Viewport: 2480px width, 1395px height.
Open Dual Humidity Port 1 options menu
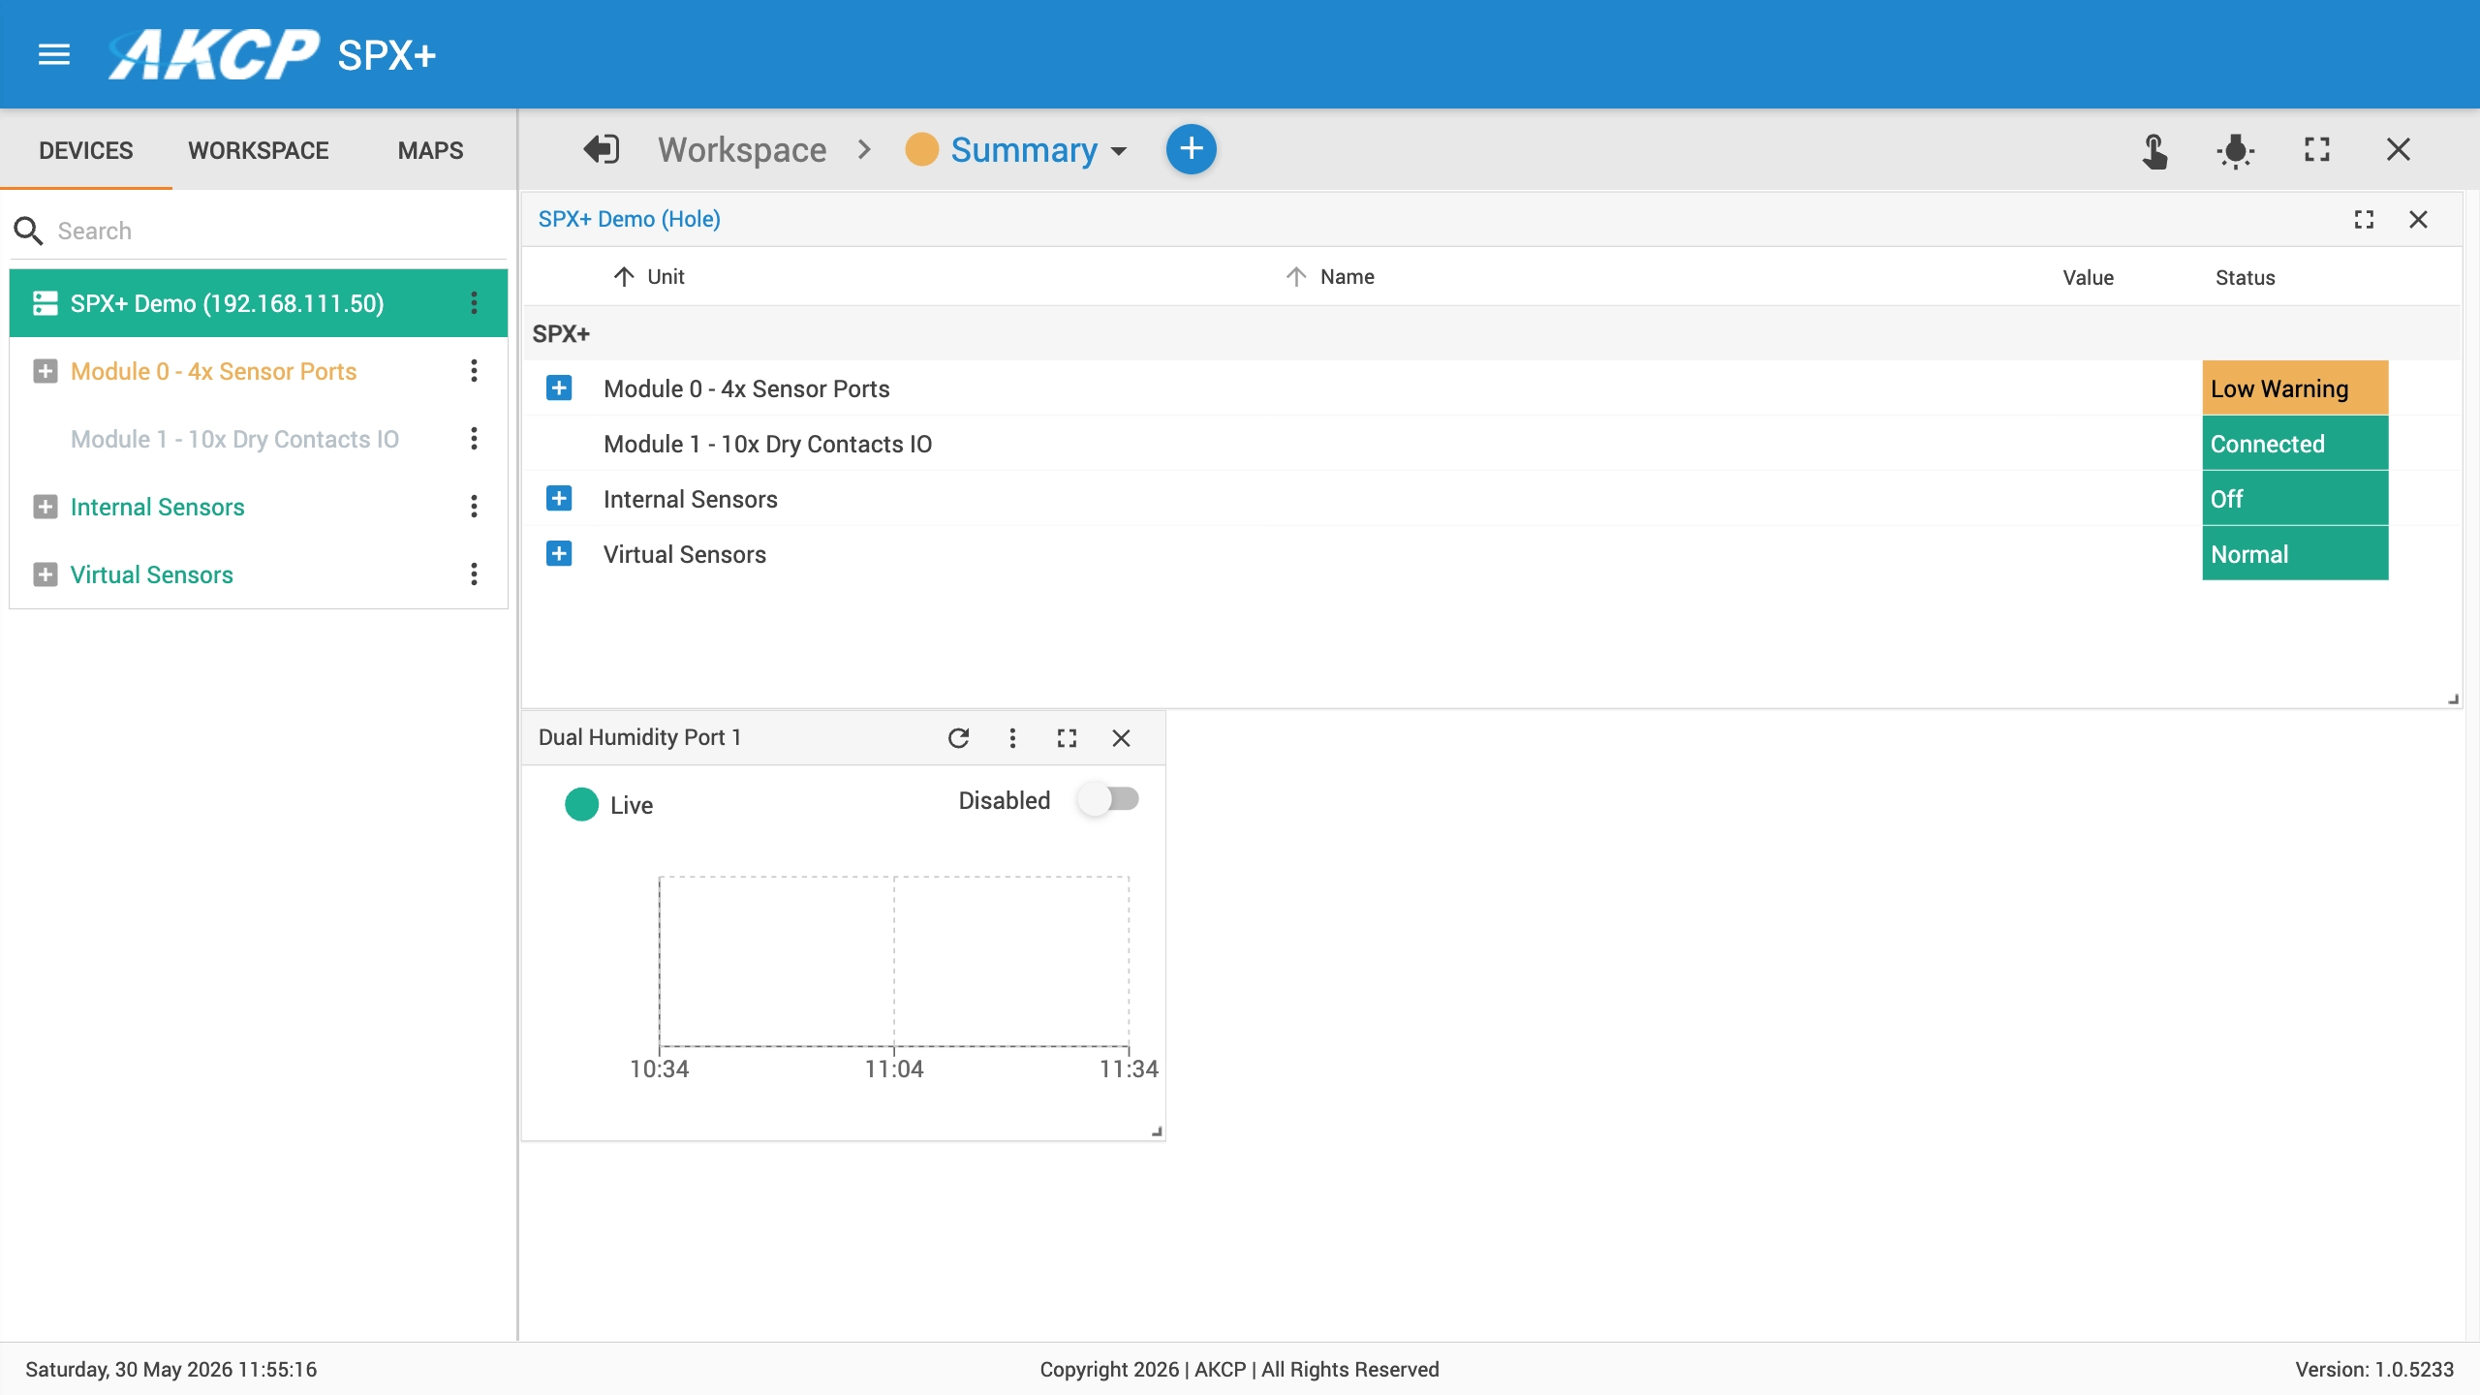click(1012, 738)
